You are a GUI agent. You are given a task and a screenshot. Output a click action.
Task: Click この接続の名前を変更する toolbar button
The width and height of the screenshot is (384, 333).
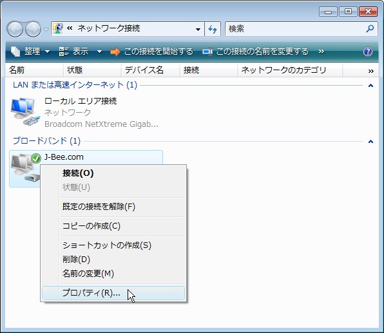pos(256,52)
